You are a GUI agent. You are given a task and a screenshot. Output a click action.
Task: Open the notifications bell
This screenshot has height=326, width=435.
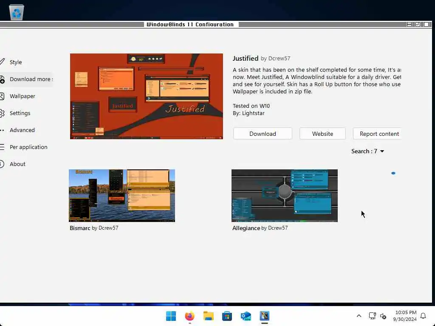(423, 316)
